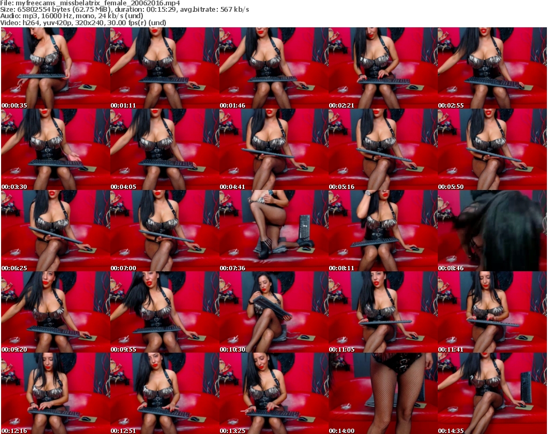Open the frame stamped 00:01:46

tap(273, 68)
